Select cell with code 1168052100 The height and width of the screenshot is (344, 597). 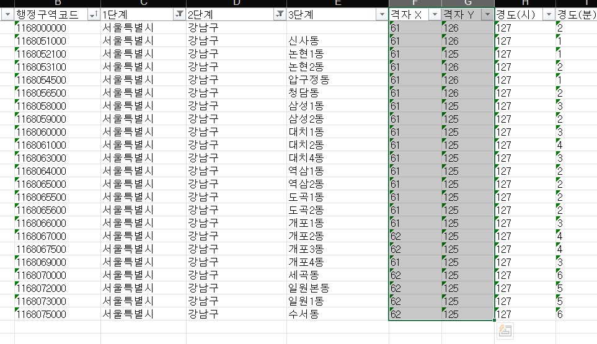coord(58,54)
